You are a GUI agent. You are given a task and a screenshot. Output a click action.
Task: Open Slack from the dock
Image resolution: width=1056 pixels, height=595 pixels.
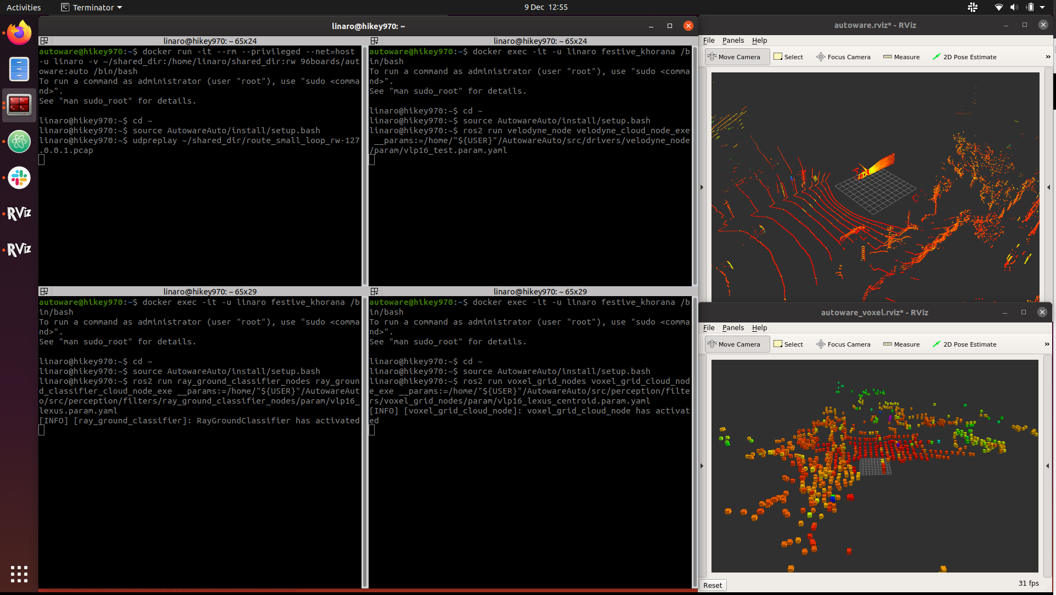19,178
